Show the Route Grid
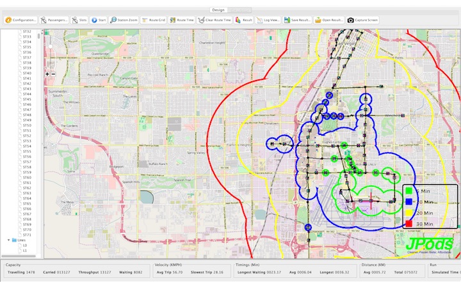The width and height of the screenshot is (461, 282). (154, 20)
